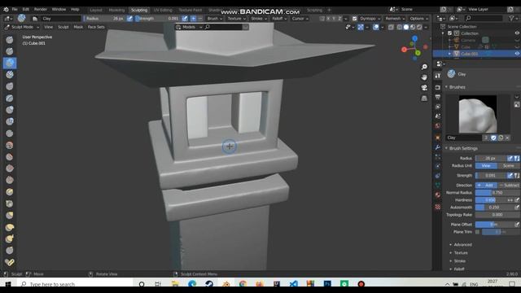The width and height of the screenshot is (521, 293).
Task: Hide Collection with its eye icon
Action: pyautogui.click(x=517, y=33)
